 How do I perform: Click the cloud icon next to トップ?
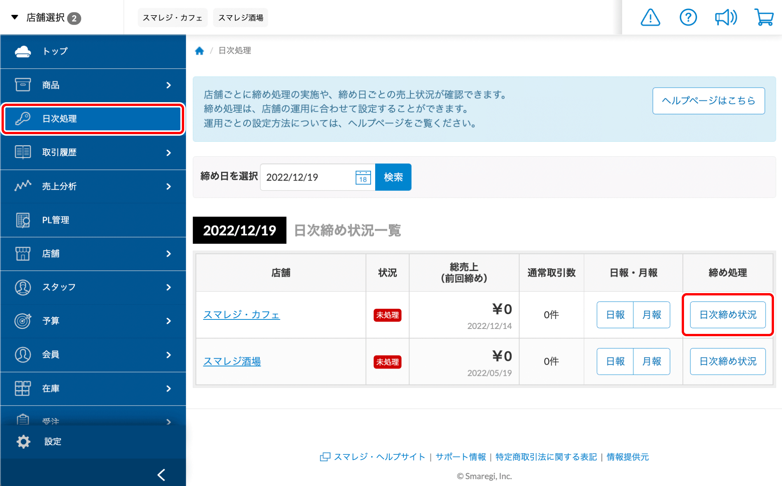coord(22,51)
